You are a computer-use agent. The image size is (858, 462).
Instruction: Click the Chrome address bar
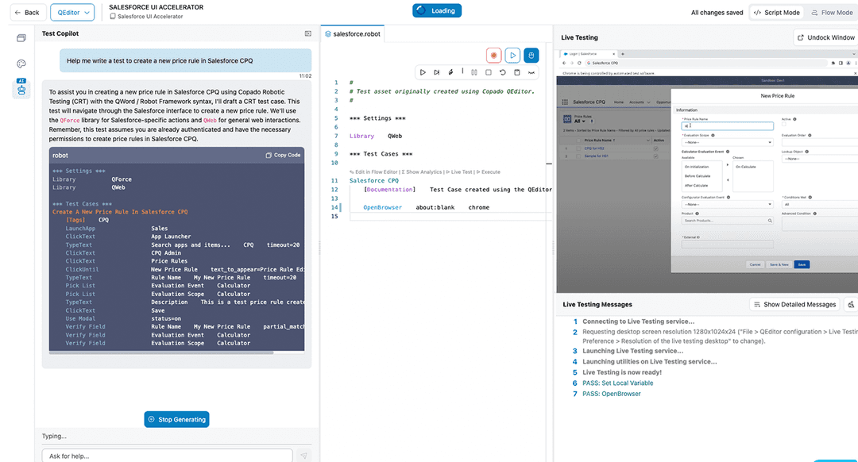[x=706, y=63]
